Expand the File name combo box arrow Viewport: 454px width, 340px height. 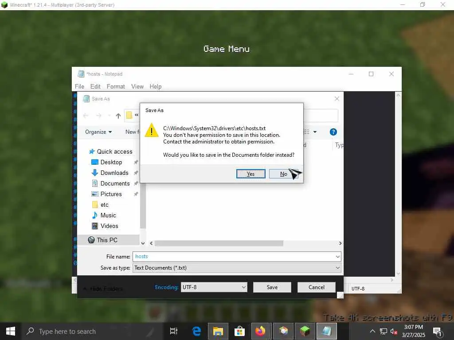point(337,256)
